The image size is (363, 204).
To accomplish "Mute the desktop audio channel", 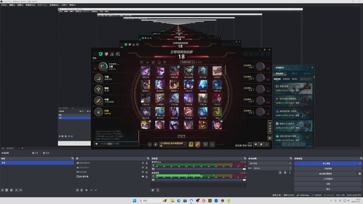I will tap(153, 180).
